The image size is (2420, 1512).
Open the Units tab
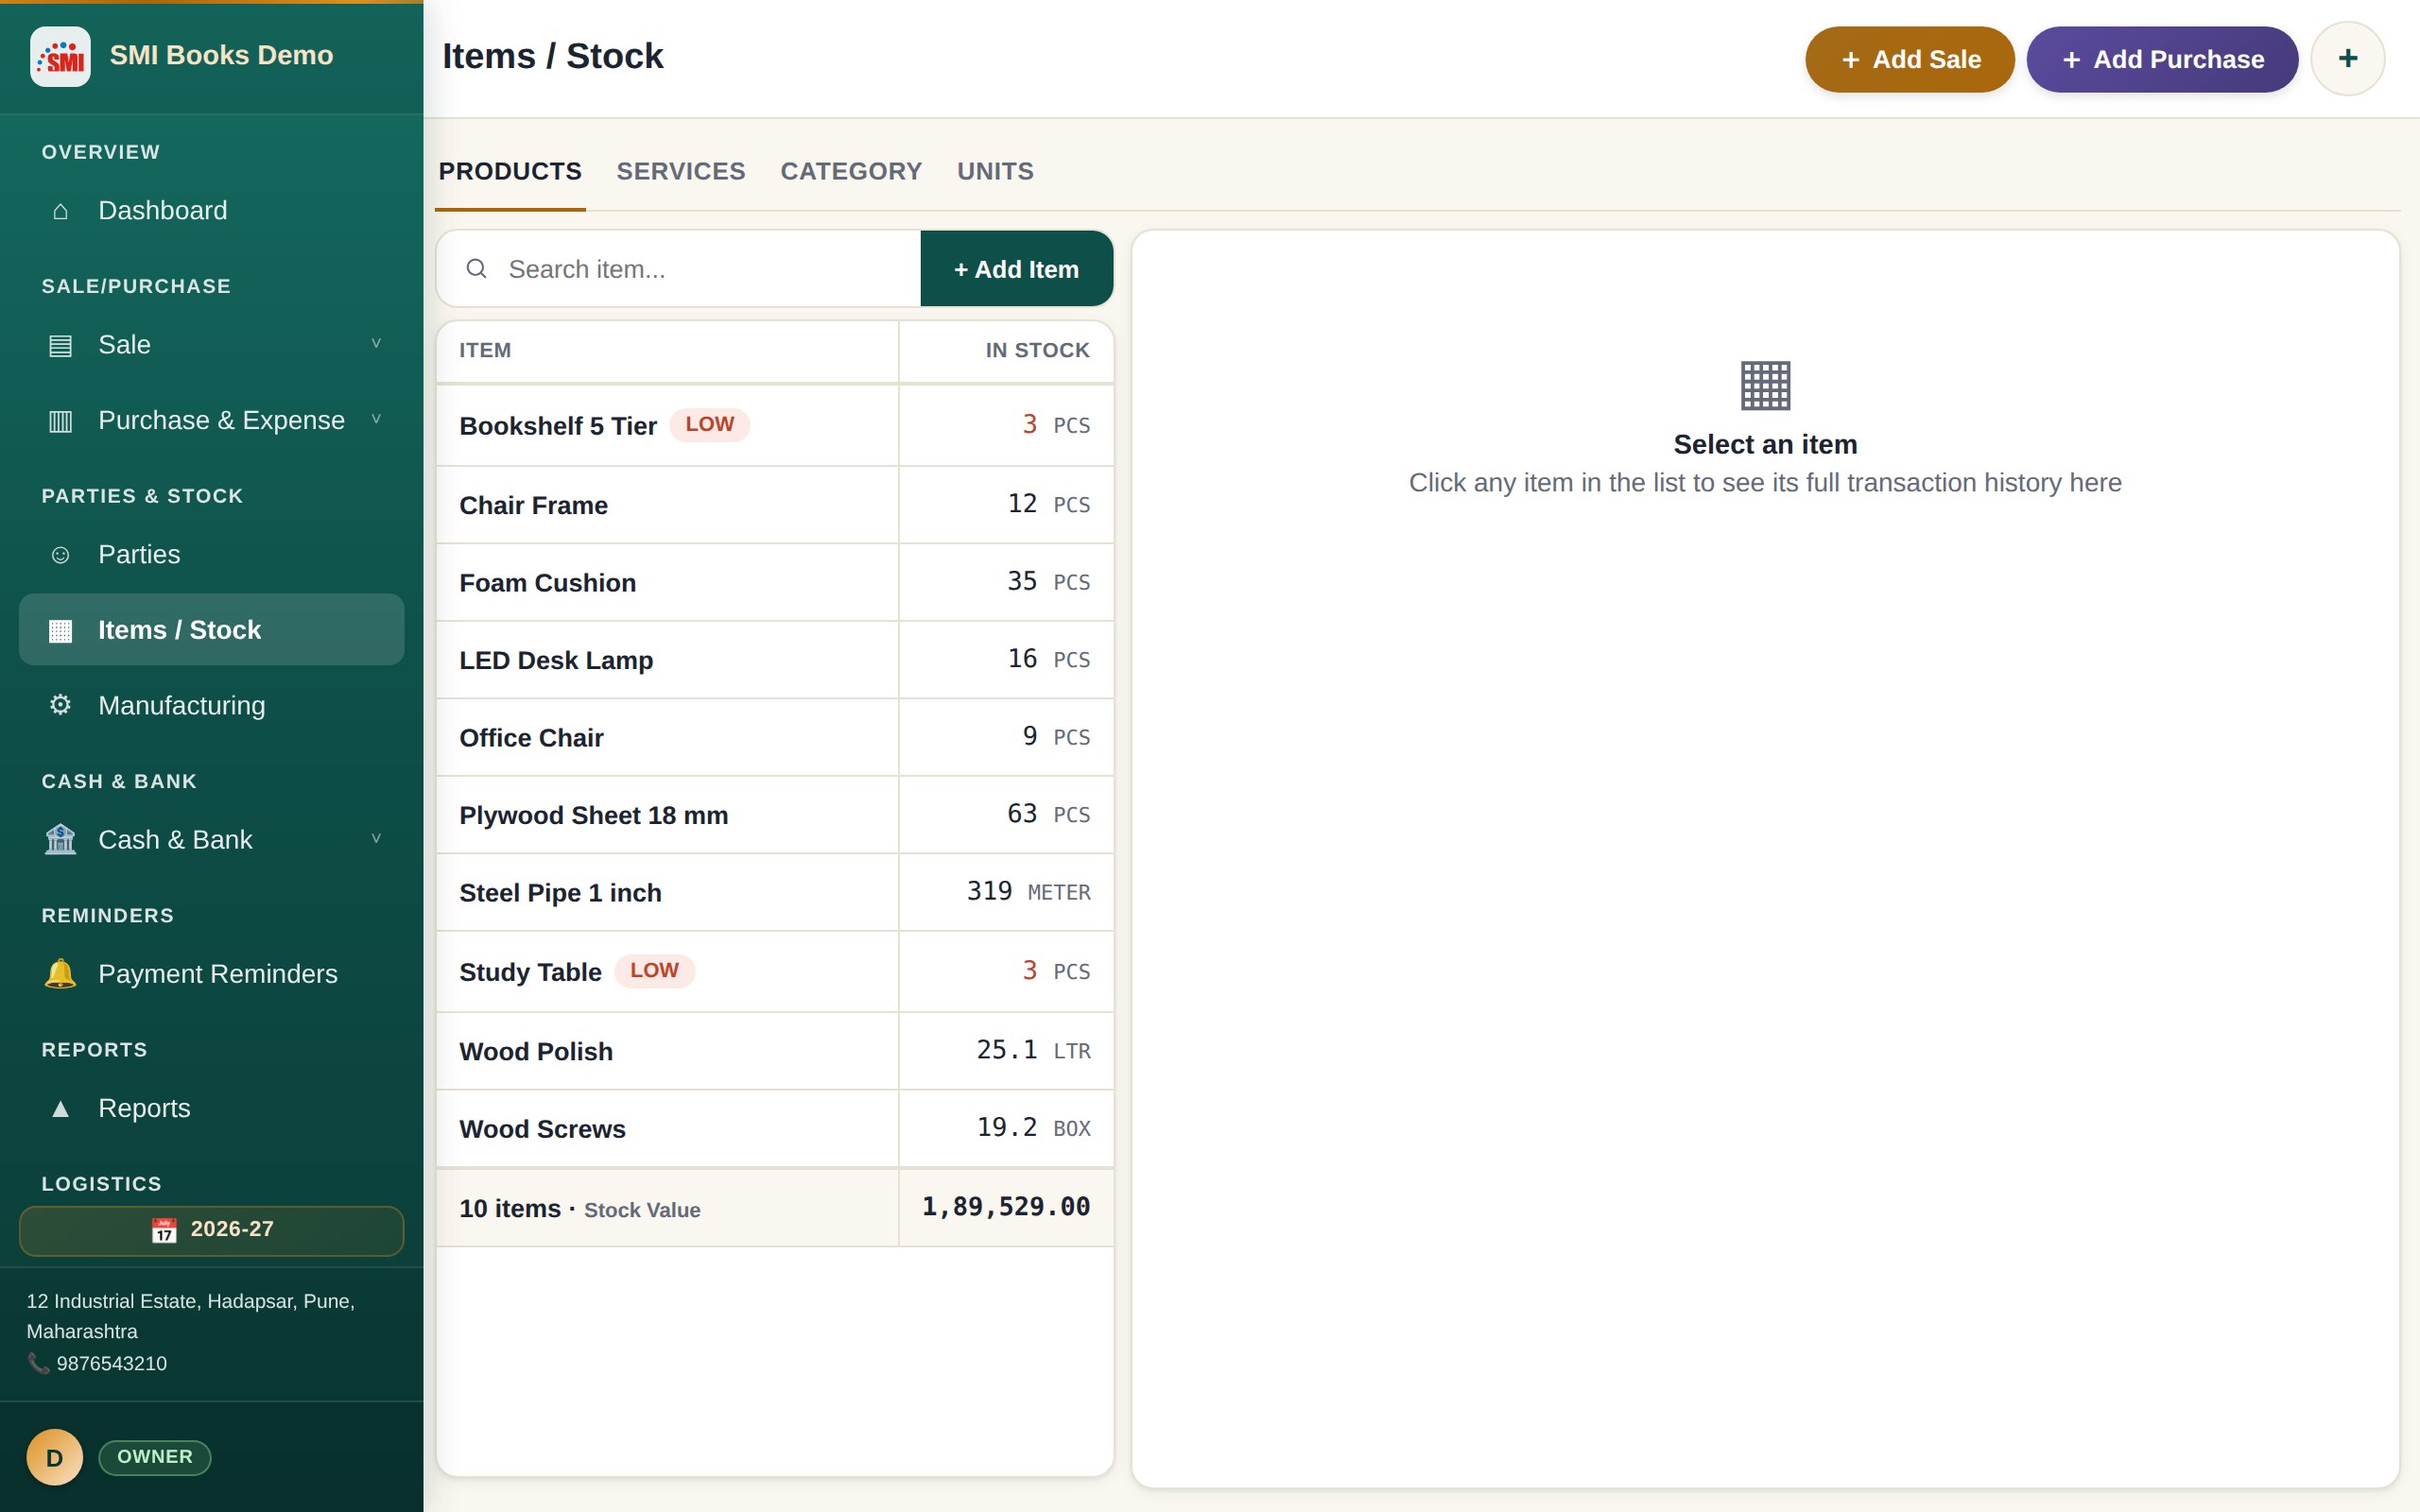coord(995,171)
